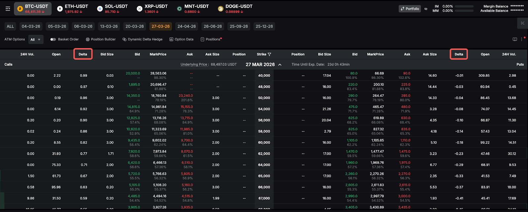Open Position Builder tool

tap(101, 39)
